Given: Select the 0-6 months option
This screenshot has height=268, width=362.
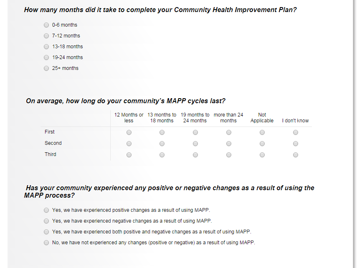Looking at the screenshot, I should [x=46, y=25].
